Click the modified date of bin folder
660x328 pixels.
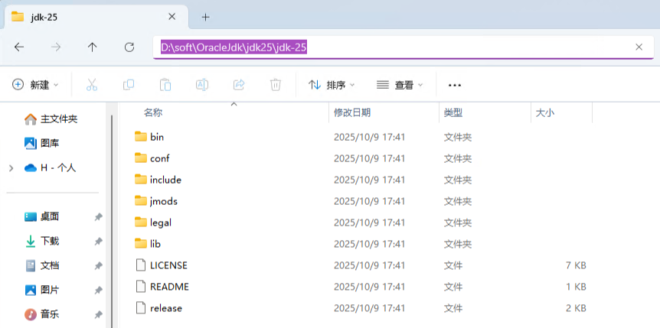369,137
